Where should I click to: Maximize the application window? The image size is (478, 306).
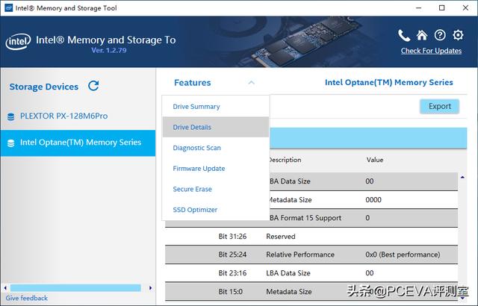tap(441, 8)
